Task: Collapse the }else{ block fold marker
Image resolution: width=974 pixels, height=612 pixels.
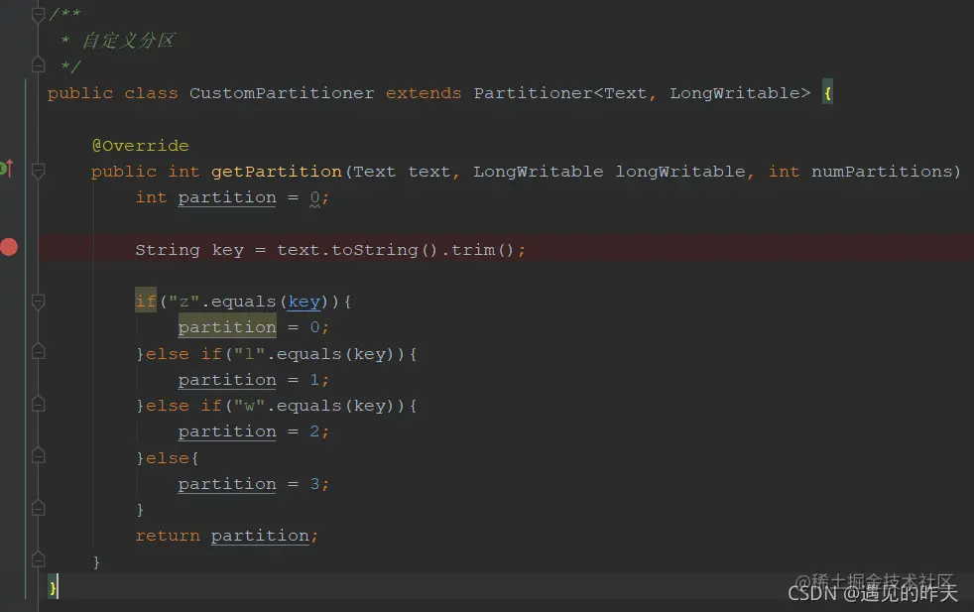Action: pyautogui.click(x=38, y=456)
